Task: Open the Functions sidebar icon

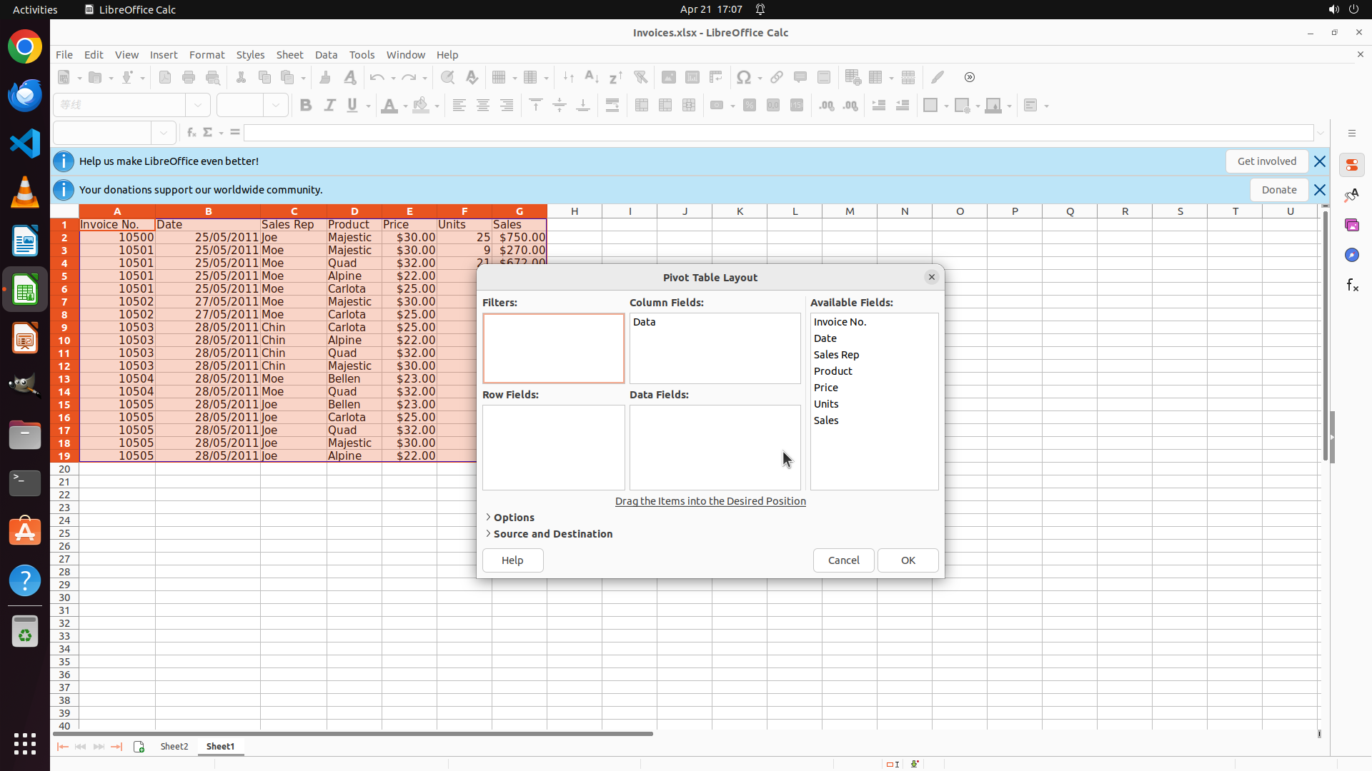Action: coord(1351,286)
